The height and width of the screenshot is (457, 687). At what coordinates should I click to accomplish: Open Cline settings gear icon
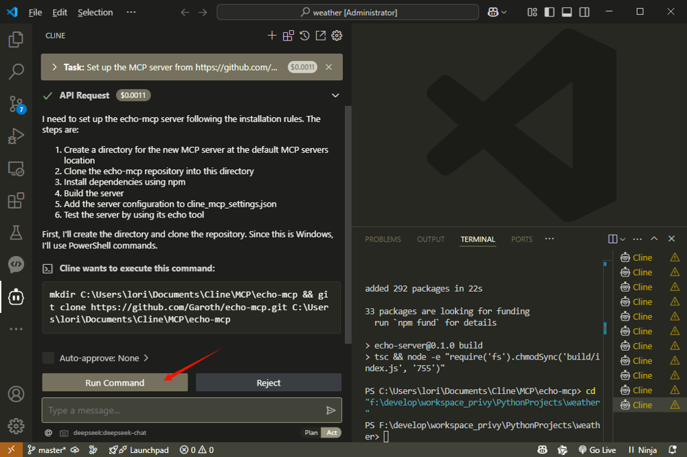337,36
